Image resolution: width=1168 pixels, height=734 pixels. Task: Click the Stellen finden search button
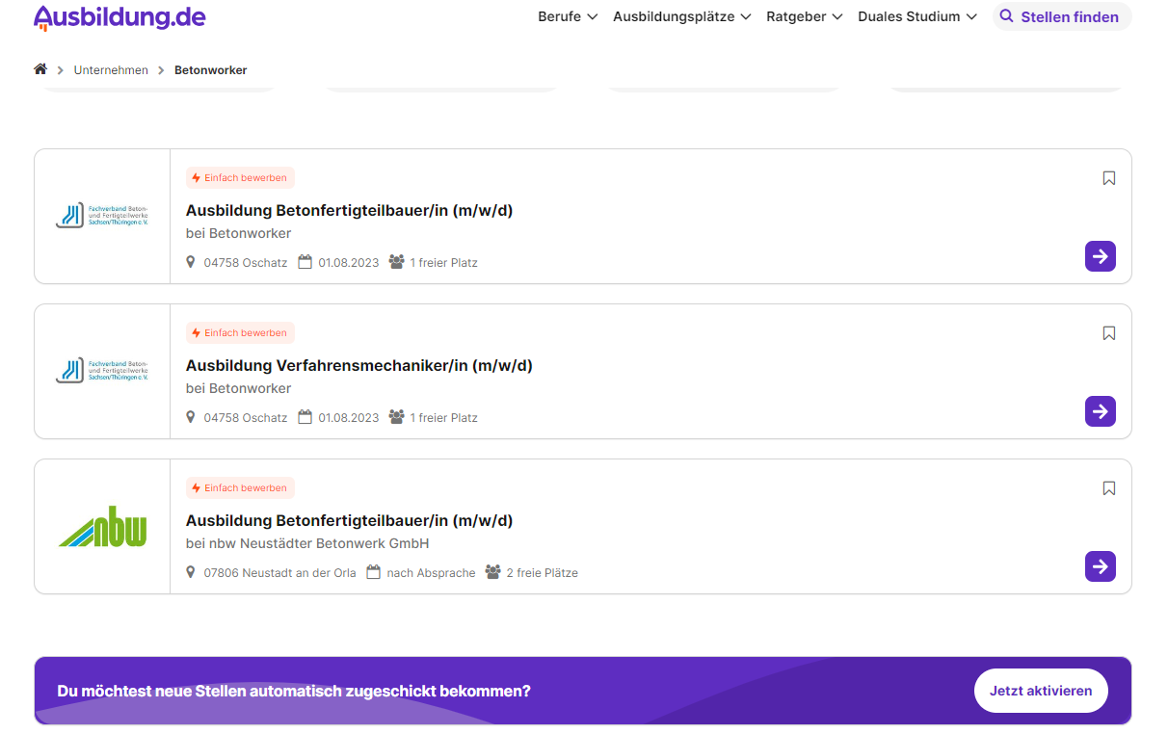pyautogui.click(x=1061, y=16)
